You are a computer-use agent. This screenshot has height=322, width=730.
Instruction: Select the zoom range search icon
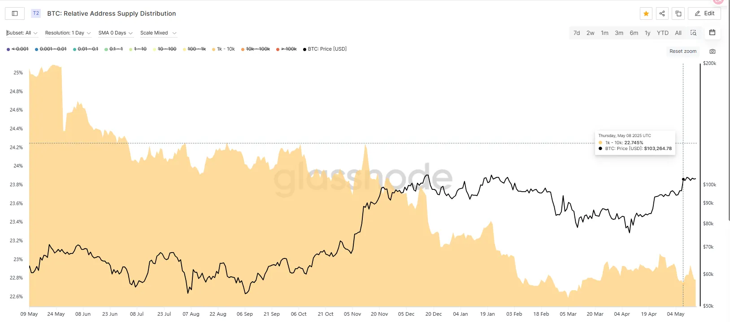coord(693,33)
